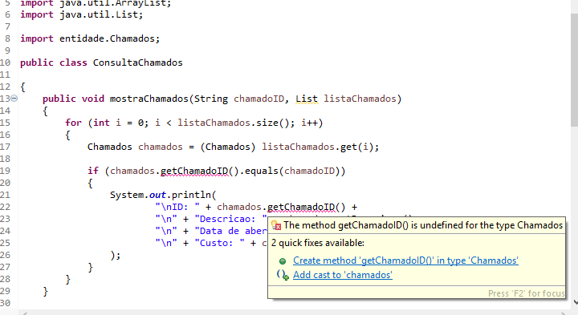Click method name mostraChamados
This screenshot has width=578, height=315.
pos(149,99)
